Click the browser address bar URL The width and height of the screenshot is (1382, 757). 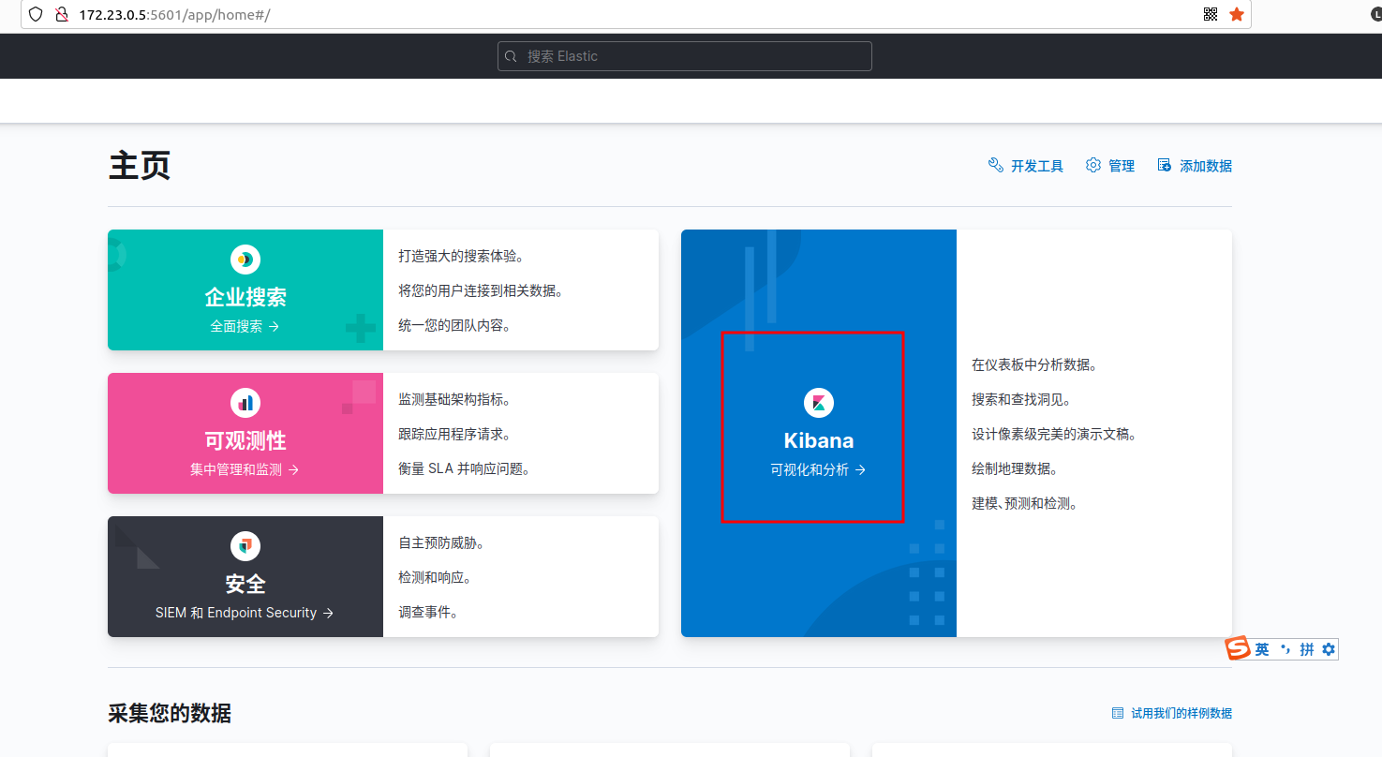pos(174,15)
